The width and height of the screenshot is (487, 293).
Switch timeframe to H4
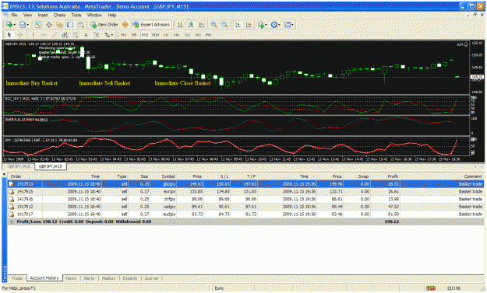176,35
